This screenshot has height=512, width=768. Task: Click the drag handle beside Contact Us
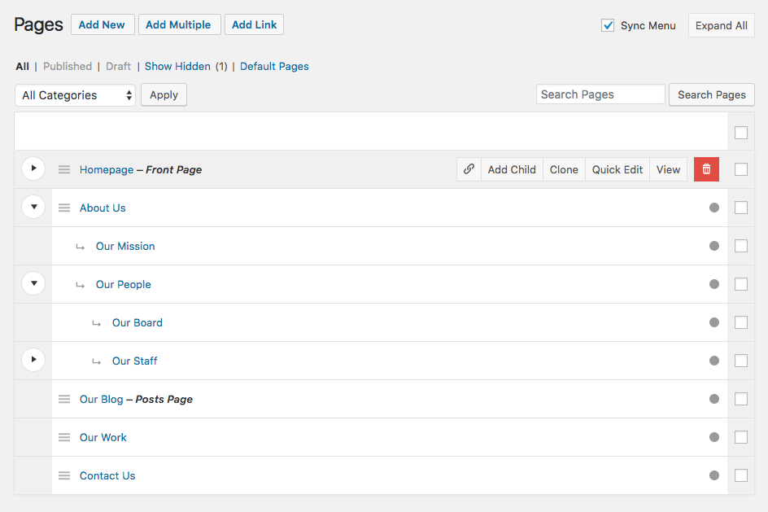coord(64,476)
